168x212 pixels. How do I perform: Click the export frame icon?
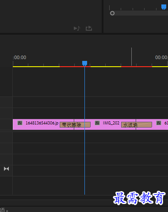point(89,28)
